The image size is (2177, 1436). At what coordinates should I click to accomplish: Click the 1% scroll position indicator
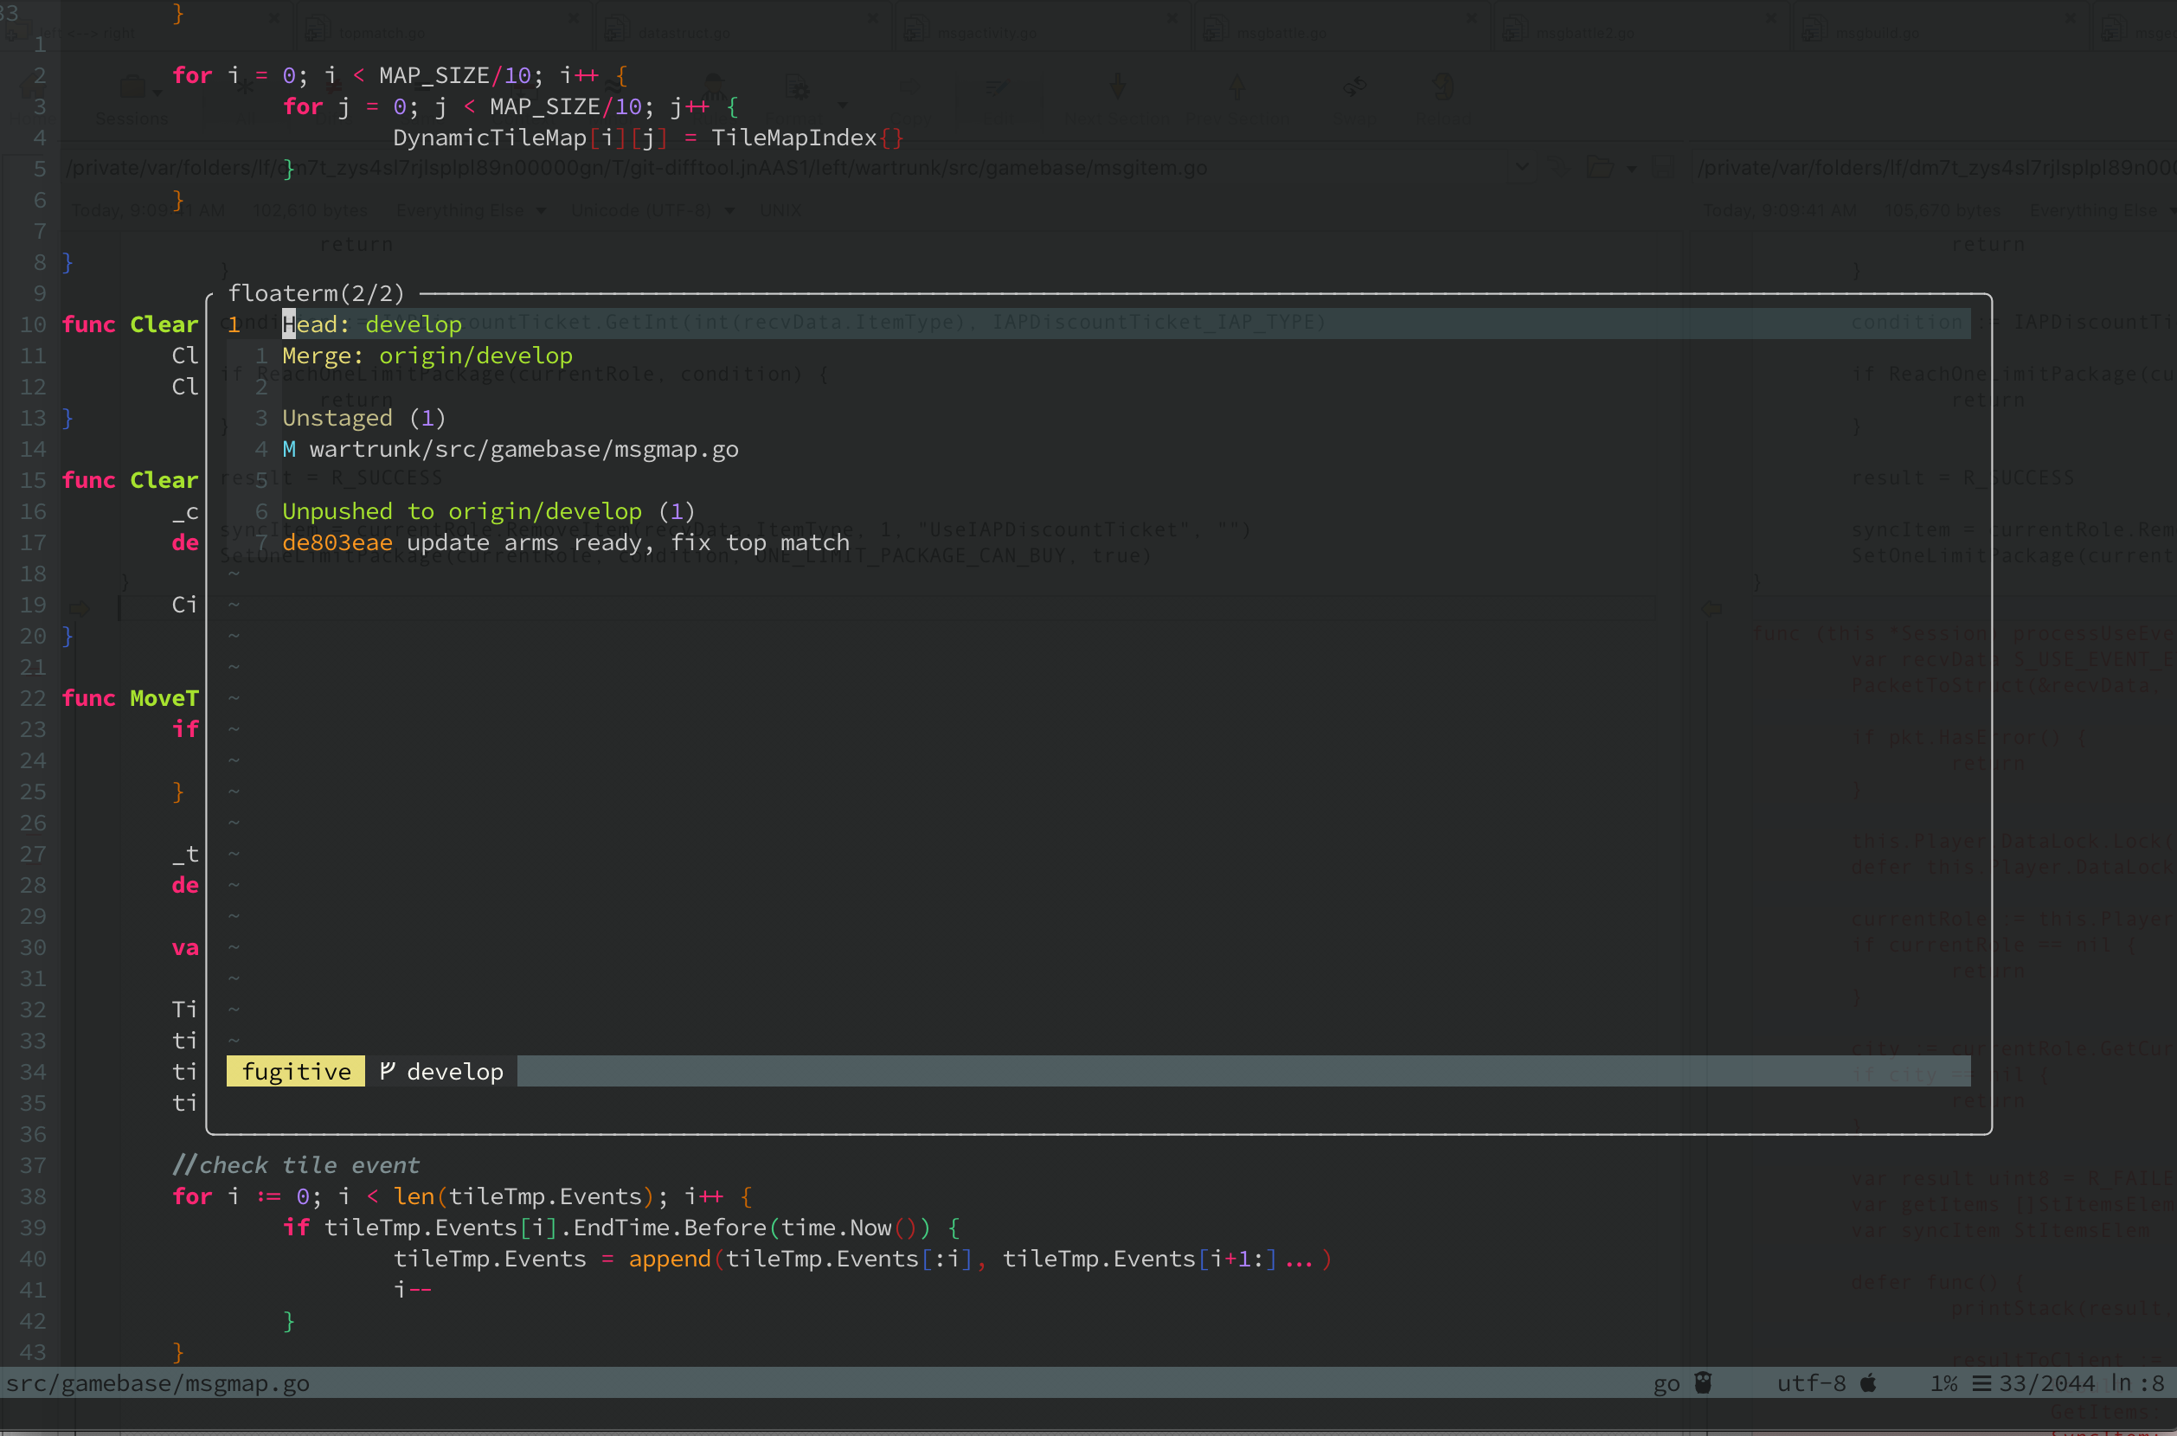[x=1943, y=1383]
